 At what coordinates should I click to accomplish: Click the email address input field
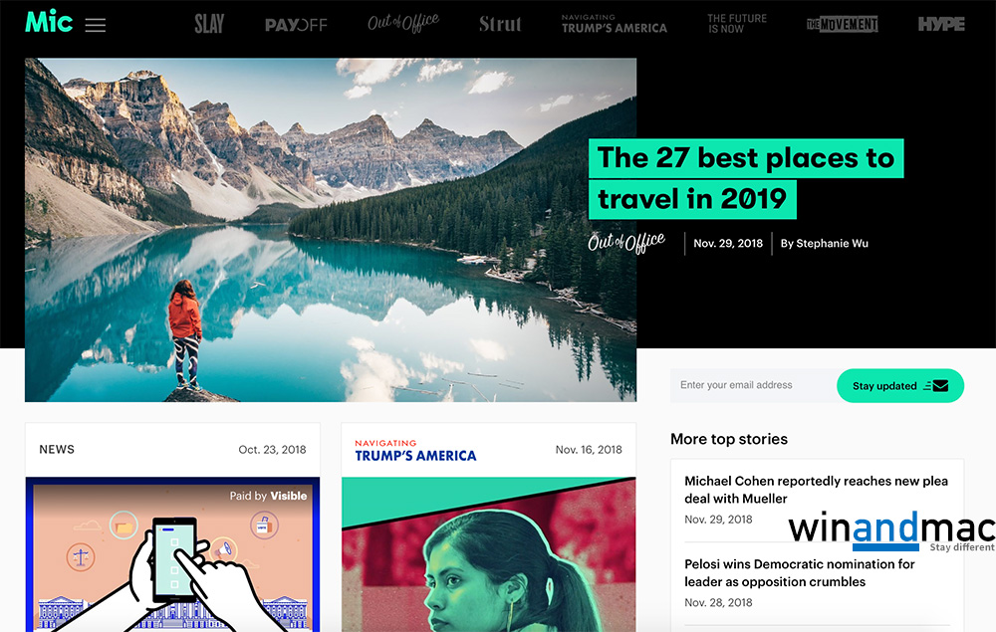click(753, 385)
